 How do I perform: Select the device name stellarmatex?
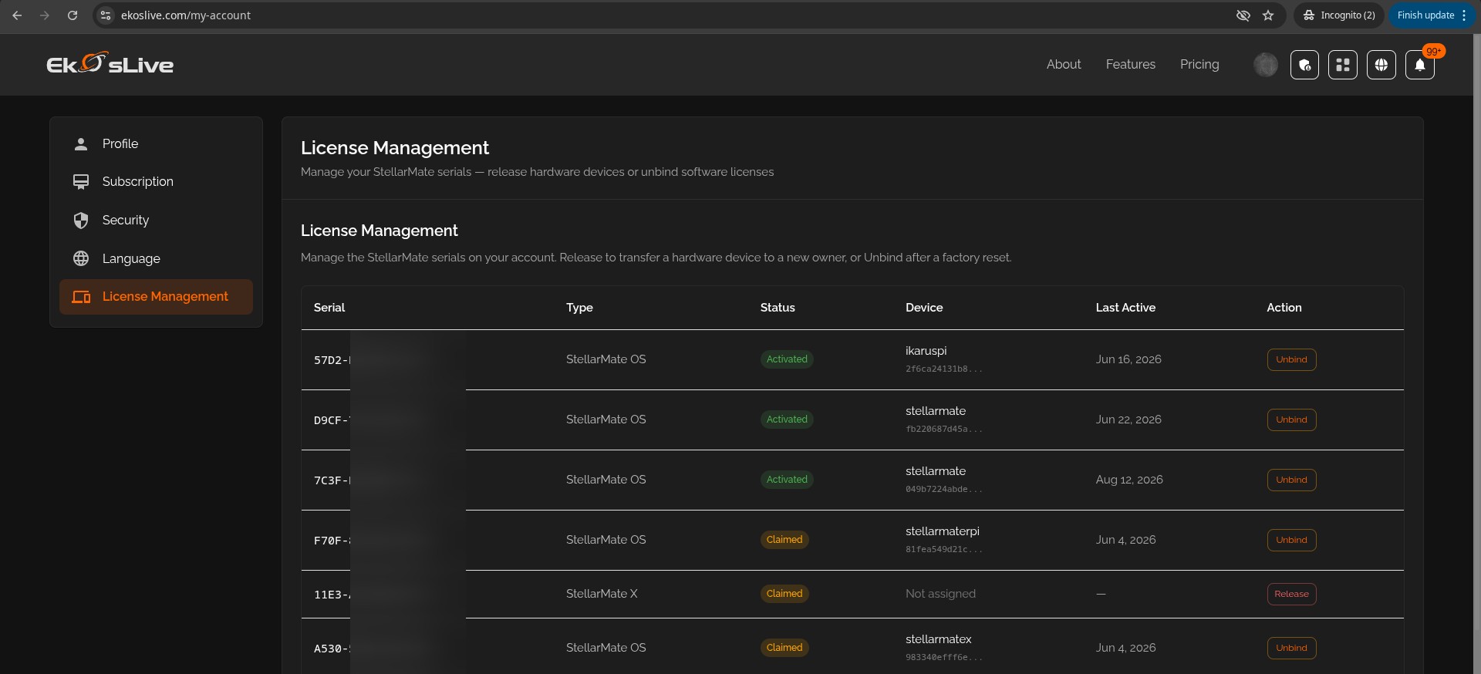pos(939,639)
